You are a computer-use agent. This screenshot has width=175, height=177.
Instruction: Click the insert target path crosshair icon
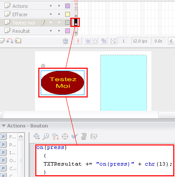[x=65, y=137]
